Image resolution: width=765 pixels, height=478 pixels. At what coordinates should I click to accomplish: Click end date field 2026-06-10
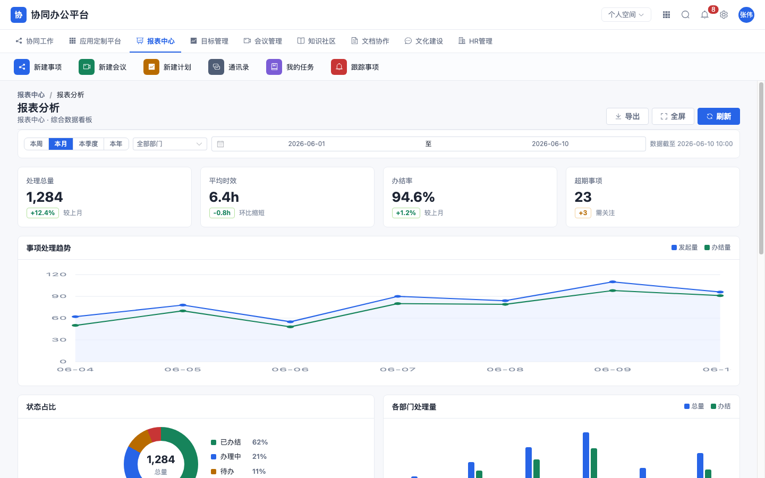tap(550, 144)
